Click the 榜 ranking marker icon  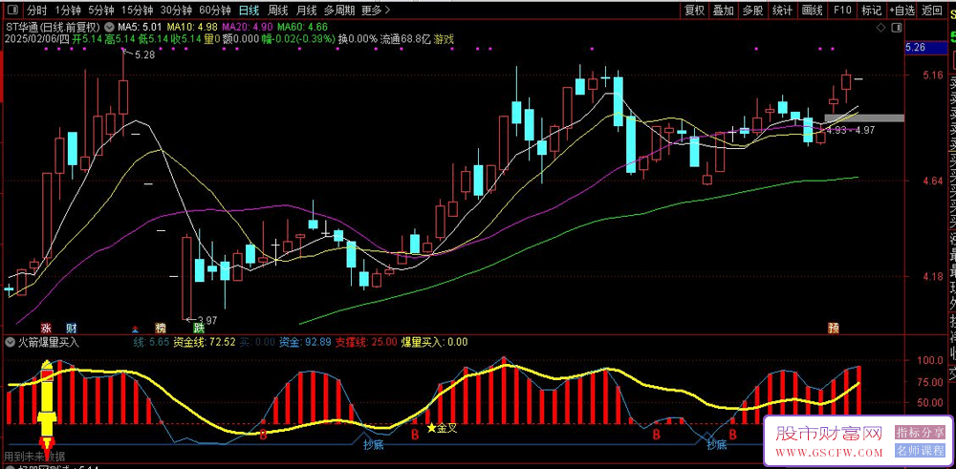(x=161, y=328)
